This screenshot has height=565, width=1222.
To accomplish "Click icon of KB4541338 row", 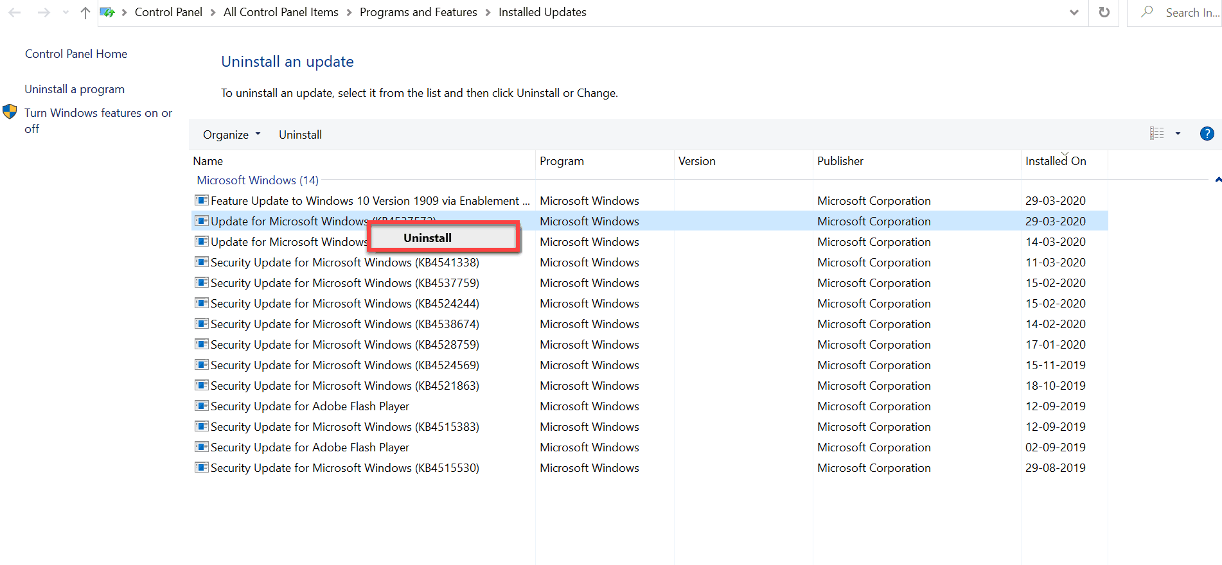I will click(202, 262).
